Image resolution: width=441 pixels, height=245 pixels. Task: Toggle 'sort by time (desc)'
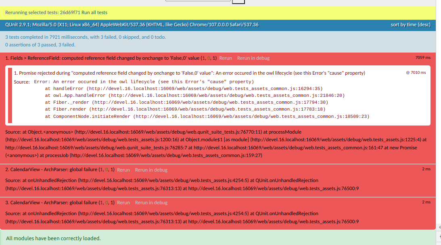410,25
